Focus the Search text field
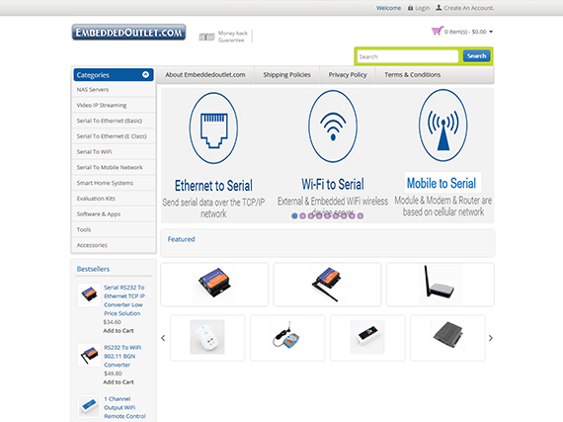This screenshot has height=422, width=563. coord(408,56)
